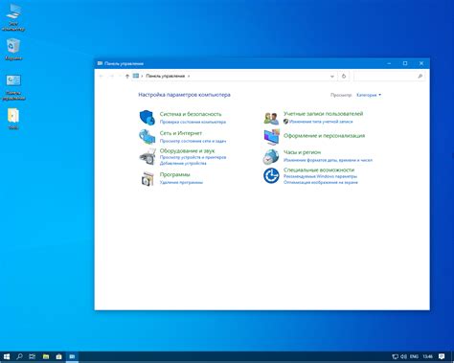Click the Система и безопасность heading link
This screenshot has height=363, width=454.
(191, 114)
